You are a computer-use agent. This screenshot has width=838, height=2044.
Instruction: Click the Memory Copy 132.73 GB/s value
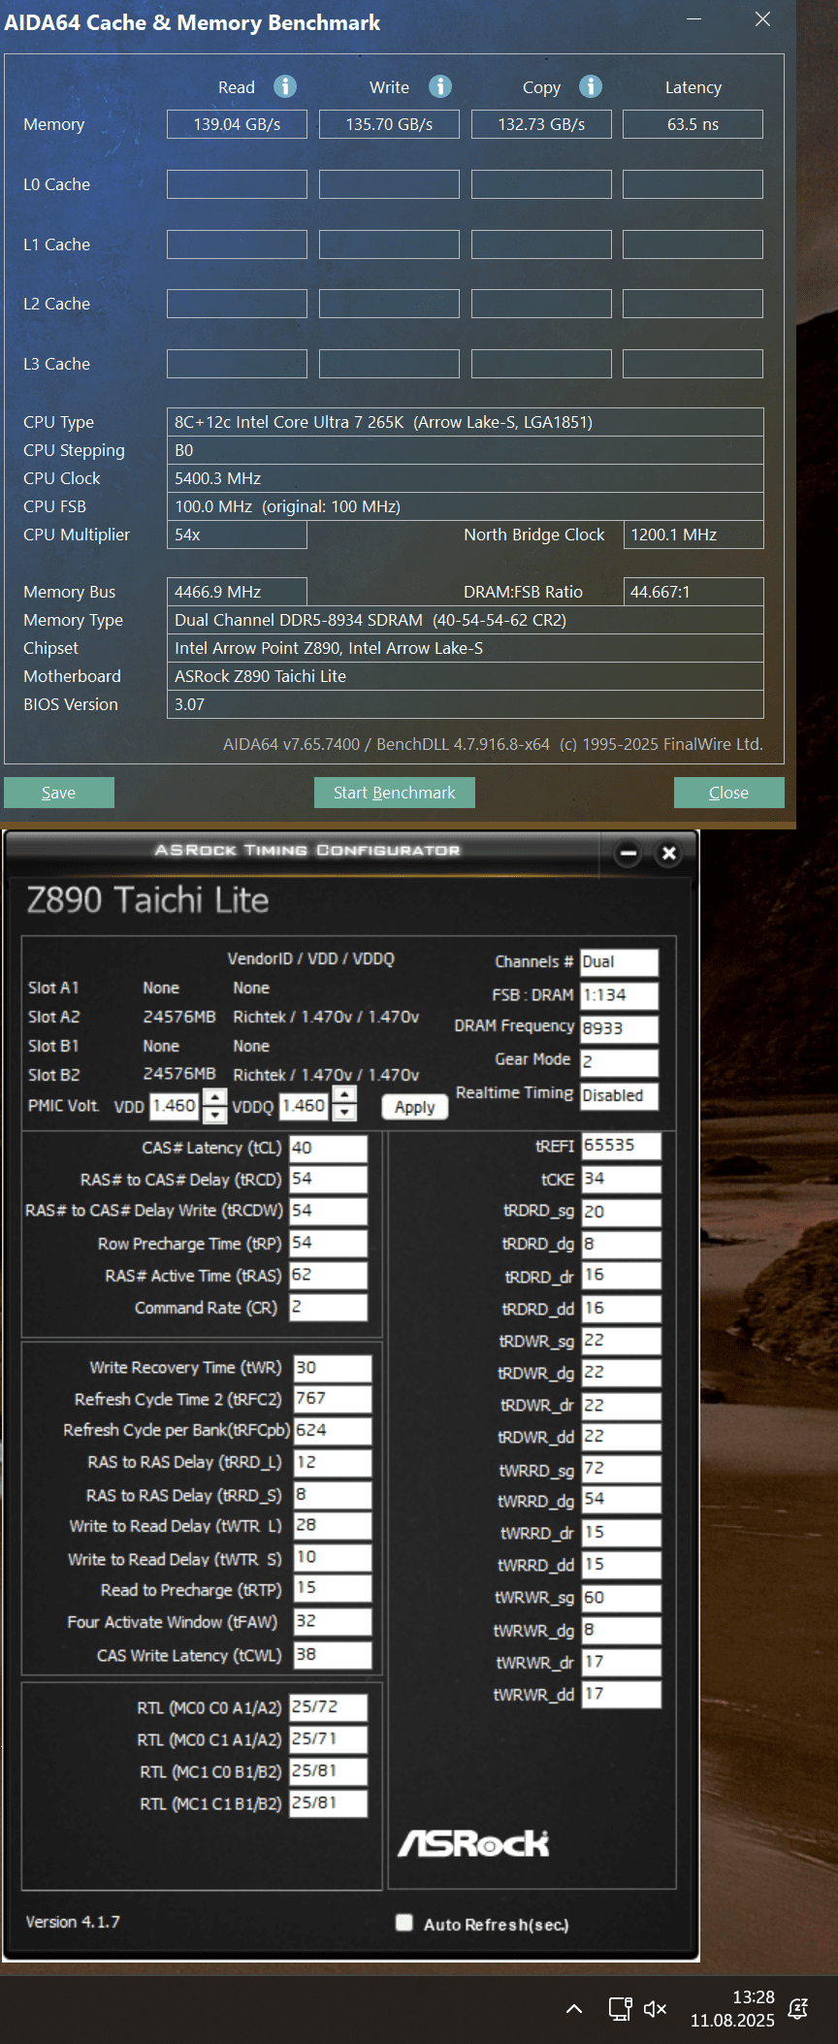point(541,124)
